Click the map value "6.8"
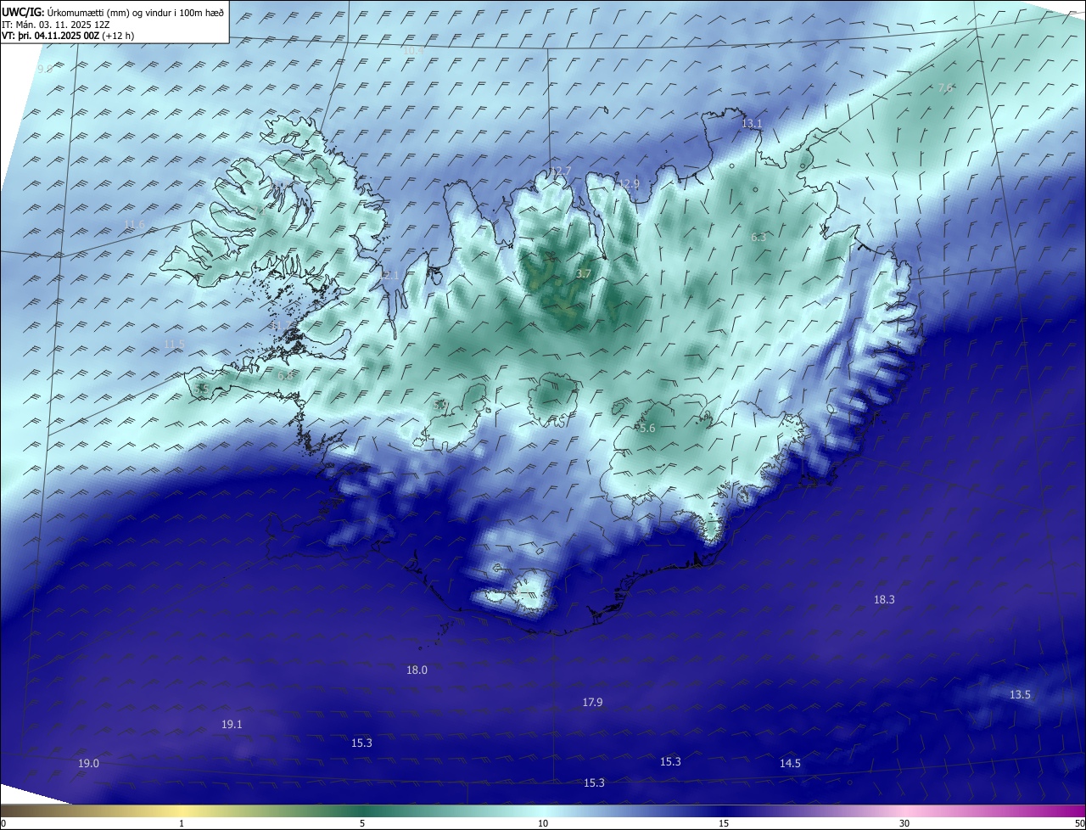Viewport: 1086px width, 830px height. (x=285, y=375)
